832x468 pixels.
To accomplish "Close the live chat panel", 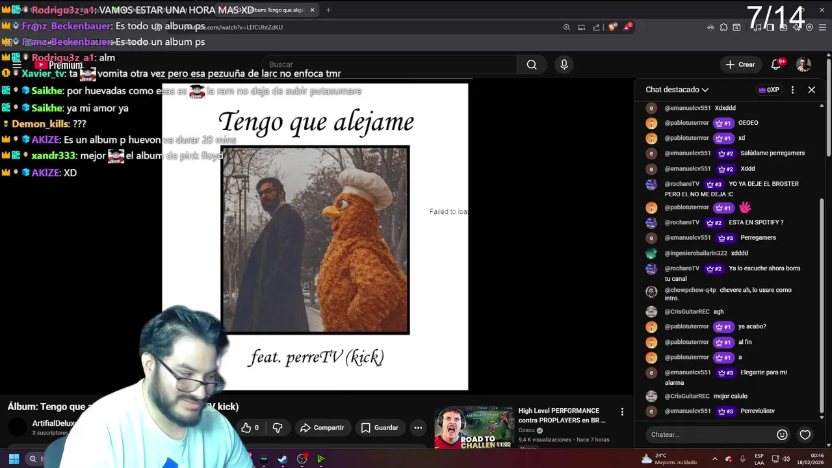I will coord(811,90).
